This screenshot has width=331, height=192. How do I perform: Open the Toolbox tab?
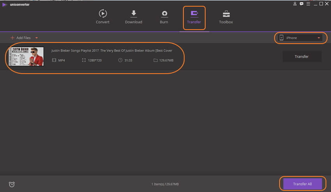(226, 17)
